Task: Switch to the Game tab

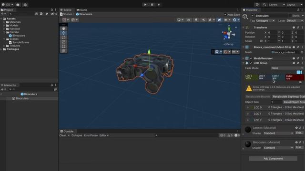Action: (x=82, y=9)
